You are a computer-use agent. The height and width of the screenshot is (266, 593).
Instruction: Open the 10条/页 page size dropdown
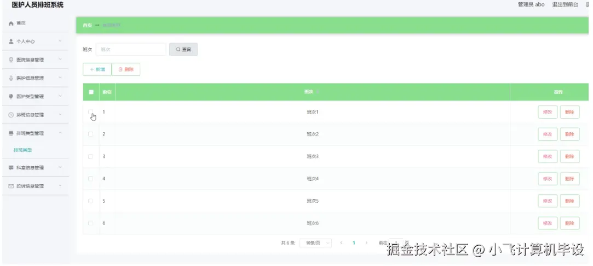(x=316, y=243)
